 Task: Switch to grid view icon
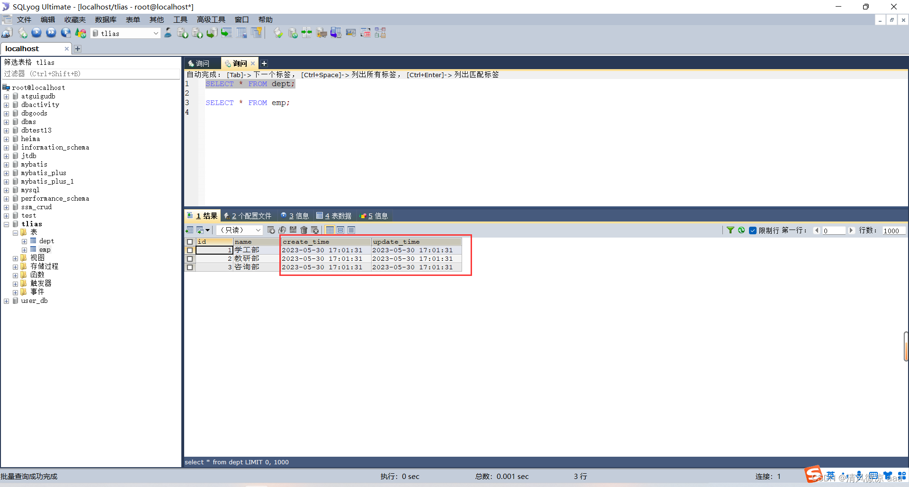[330, 230]
